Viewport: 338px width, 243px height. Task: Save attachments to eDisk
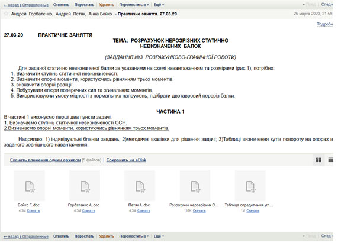coord(126,160)
